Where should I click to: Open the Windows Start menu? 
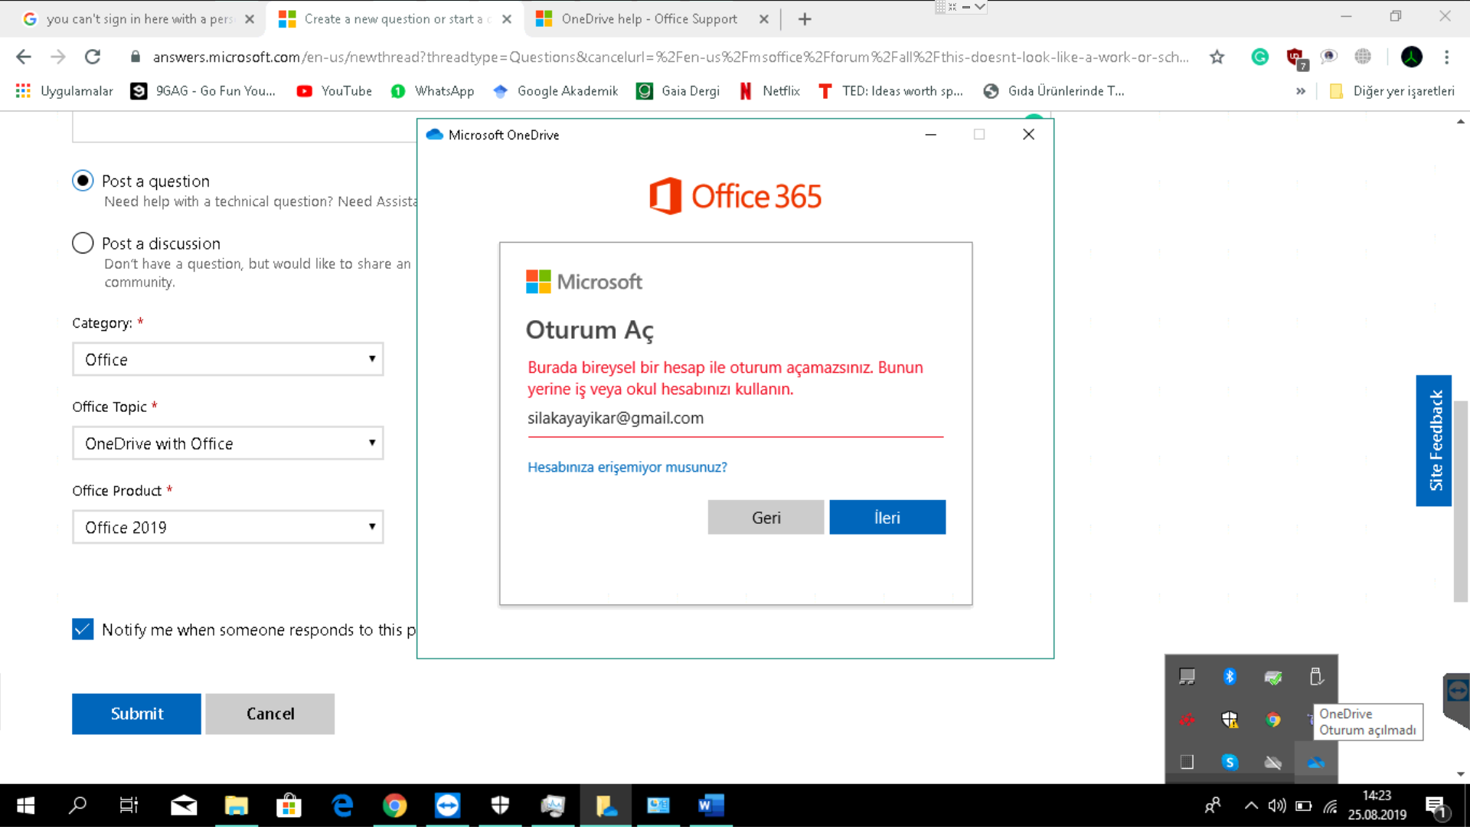click(x=25, y=806)
